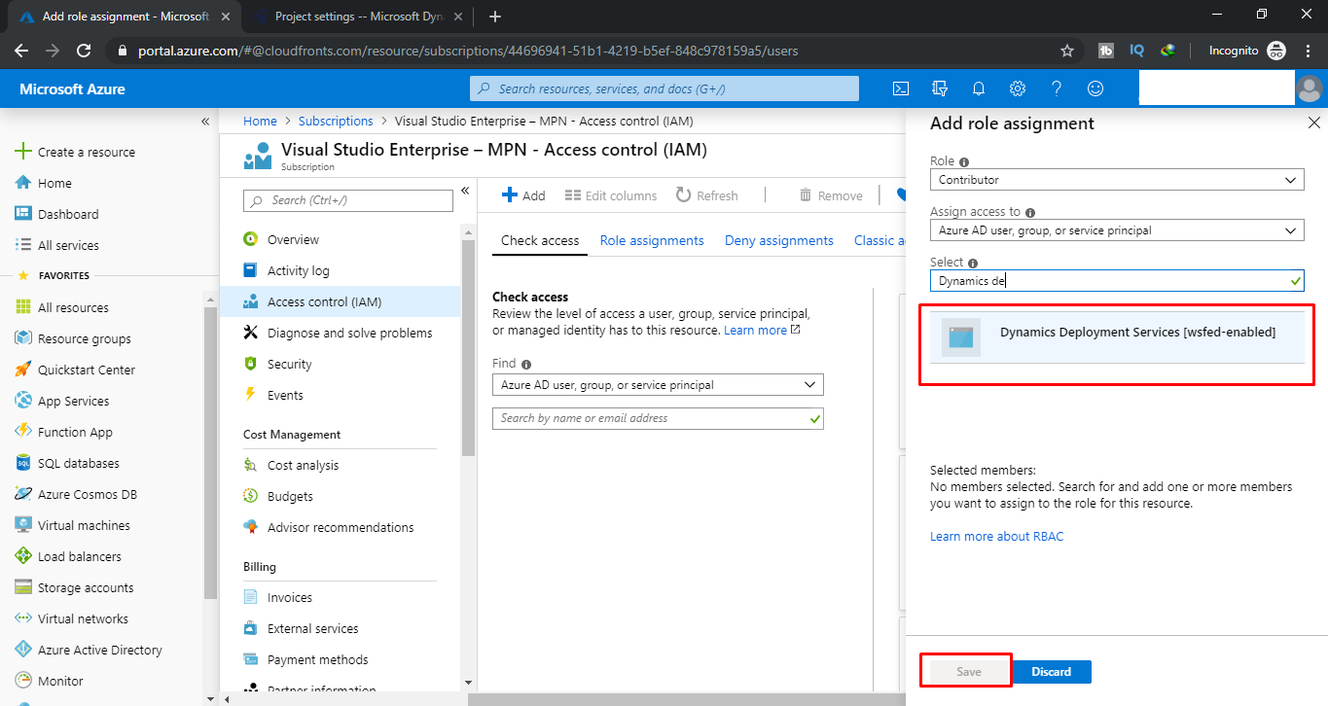1328x706 pixels.
Task: Open Azure Active Directory in favorites
Action: tap(100, 650)
